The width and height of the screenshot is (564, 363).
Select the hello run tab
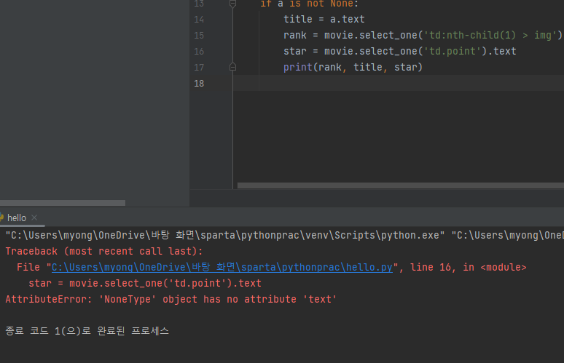pos(17,218)
